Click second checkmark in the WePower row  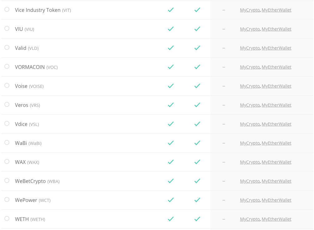pyautogui.click(x=197, y=200)
